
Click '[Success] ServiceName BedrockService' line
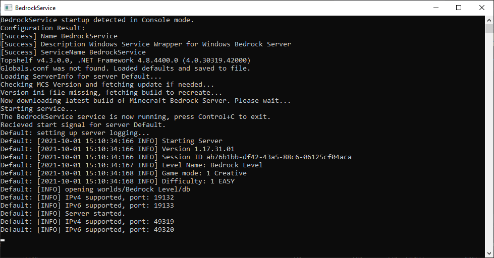click(x=73, y=52)
